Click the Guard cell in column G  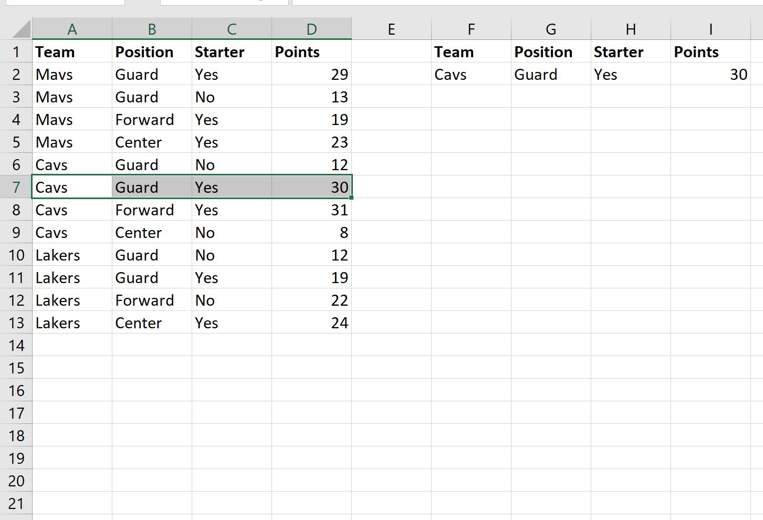(551, 74)
